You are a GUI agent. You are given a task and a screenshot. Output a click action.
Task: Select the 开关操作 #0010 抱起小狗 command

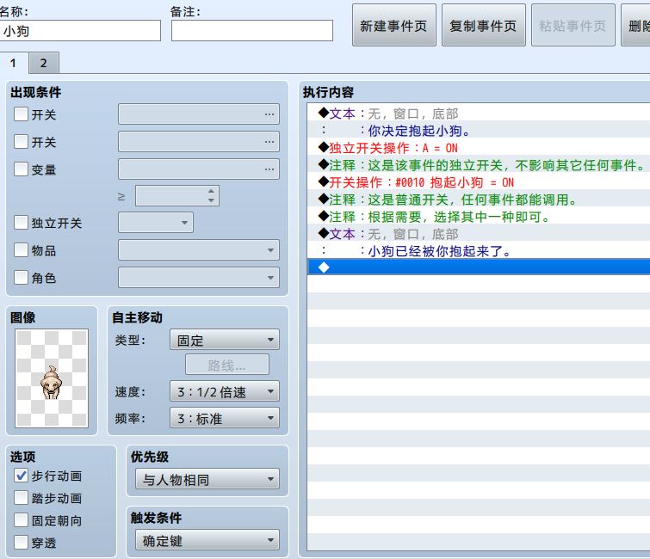coord(479,182)
